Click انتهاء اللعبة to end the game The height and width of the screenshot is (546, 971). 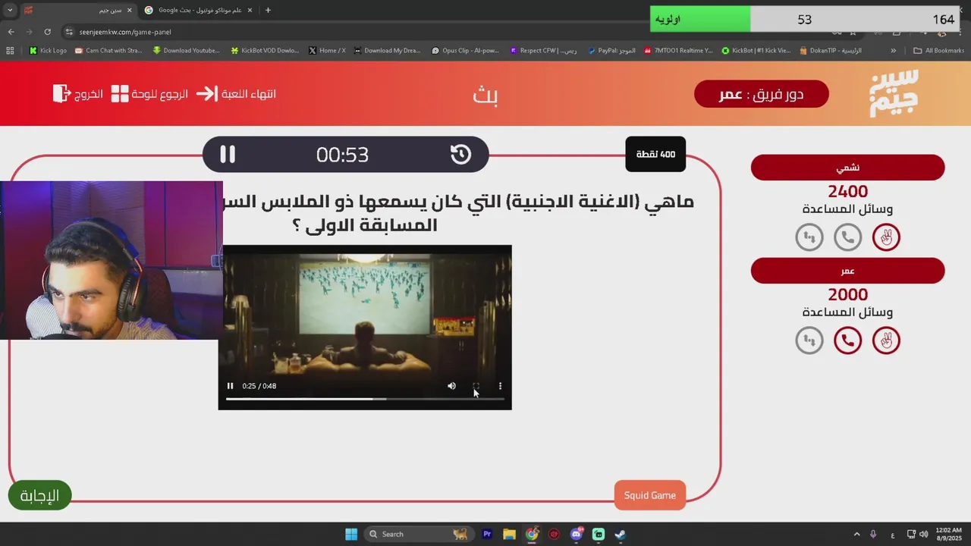(x=236, y=94)
